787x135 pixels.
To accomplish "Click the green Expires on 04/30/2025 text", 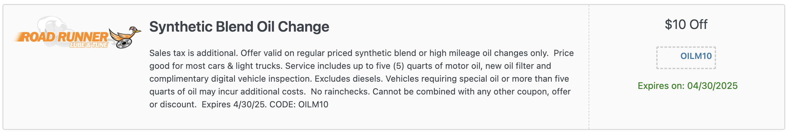I will pos(688,86).
